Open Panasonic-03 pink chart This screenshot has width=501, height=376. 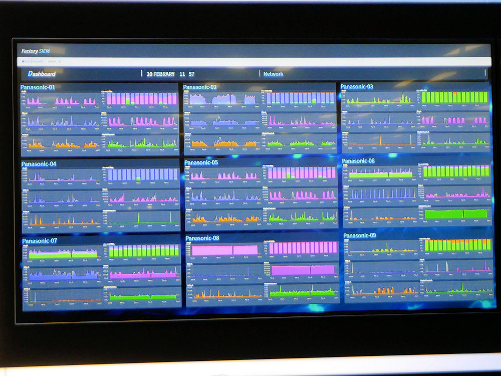click(453, 120)
